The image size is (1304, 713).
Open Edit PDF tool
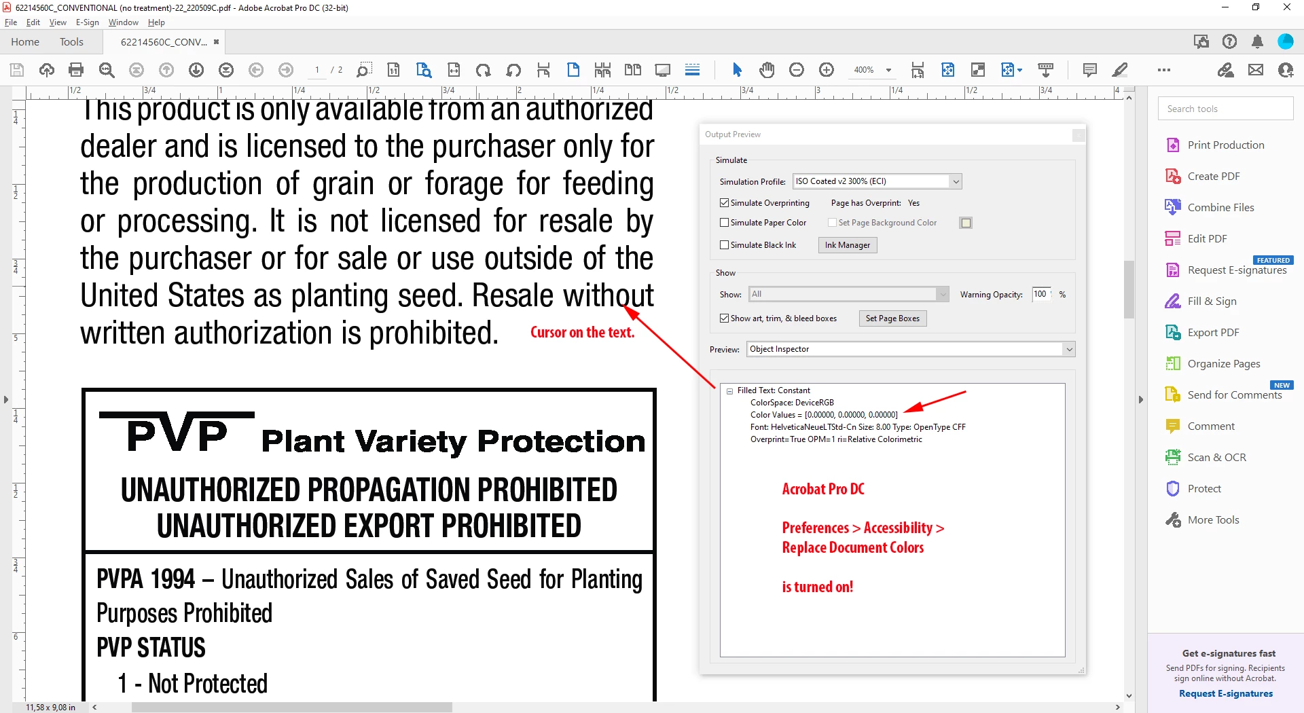(x=1197, y=238)
